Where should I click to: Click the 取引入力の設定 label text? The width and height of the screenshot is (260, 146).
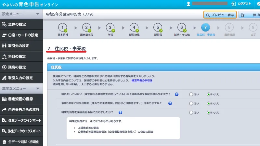point(20,78)
